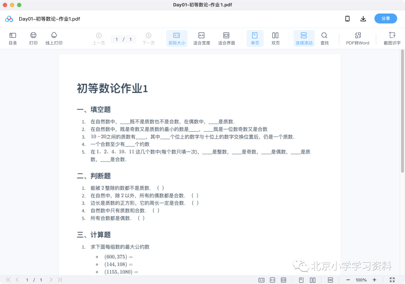Select 适合宽度 fit width mode
The image size is (405, 284).
coord(202,39)
